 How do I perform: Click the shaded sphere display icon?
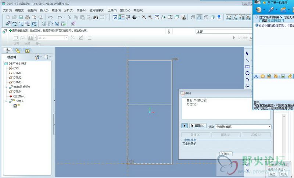[135, 17]
